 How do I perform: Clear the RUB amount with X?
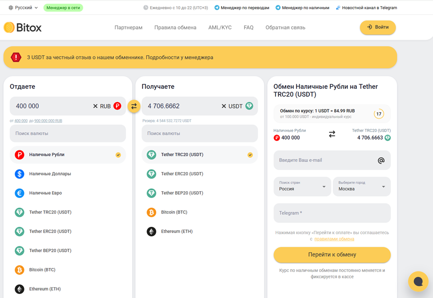pos(95,106)
